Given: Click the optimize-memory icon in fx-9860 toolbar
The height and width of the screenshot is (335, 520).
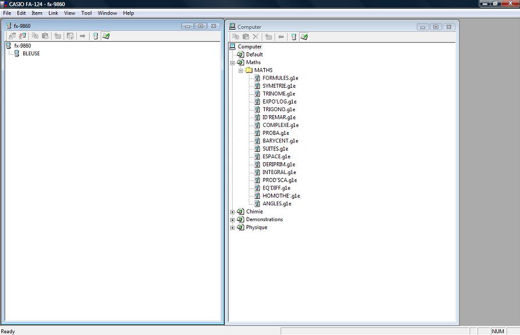Looking at the screenshot, I should coord(70,36).
